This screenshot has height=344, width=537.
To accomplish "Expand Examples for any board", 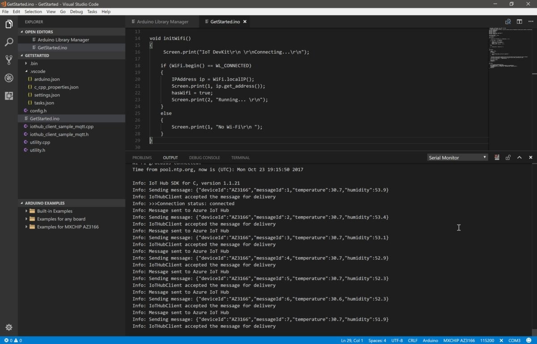I will [72, 219].
